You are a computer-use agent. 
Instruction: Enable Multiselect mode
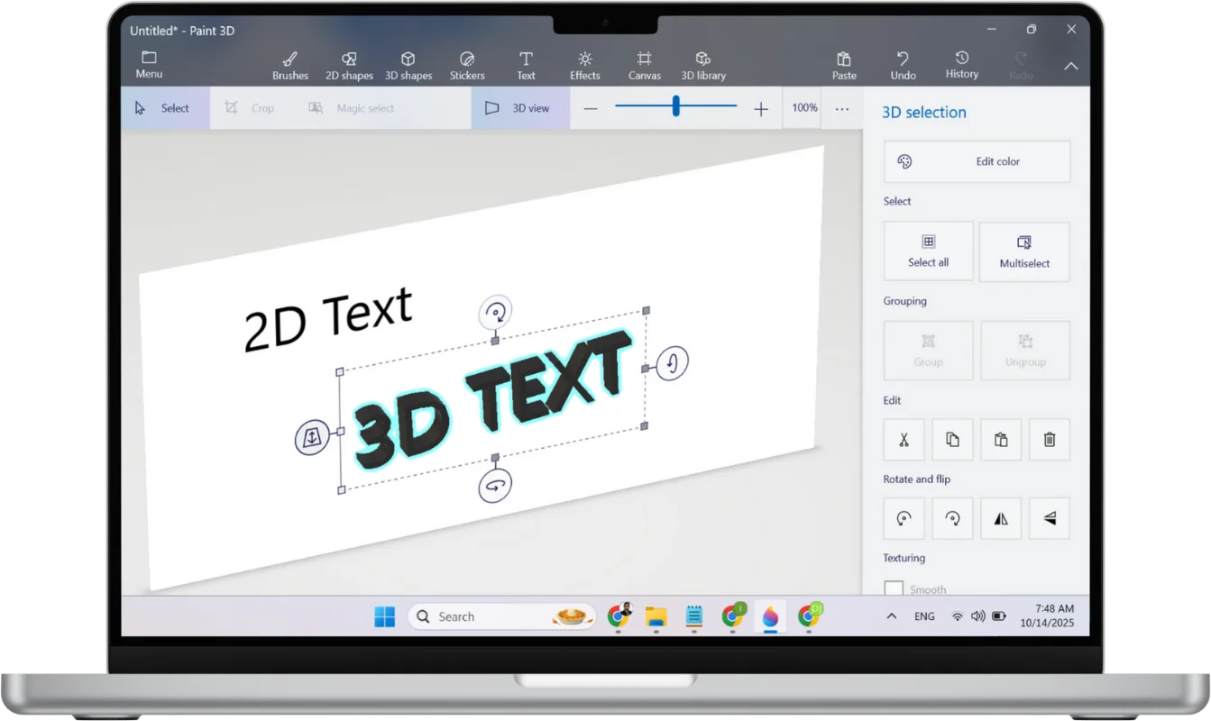(x=1024, y=251)
